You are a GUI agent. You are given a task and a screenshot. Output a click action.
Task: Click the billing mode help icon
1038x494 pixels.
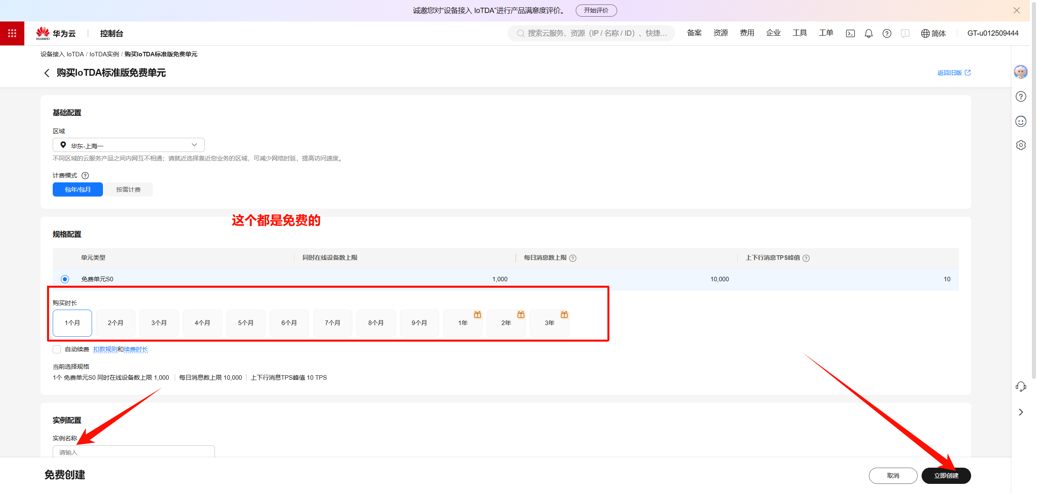point(85,175)
